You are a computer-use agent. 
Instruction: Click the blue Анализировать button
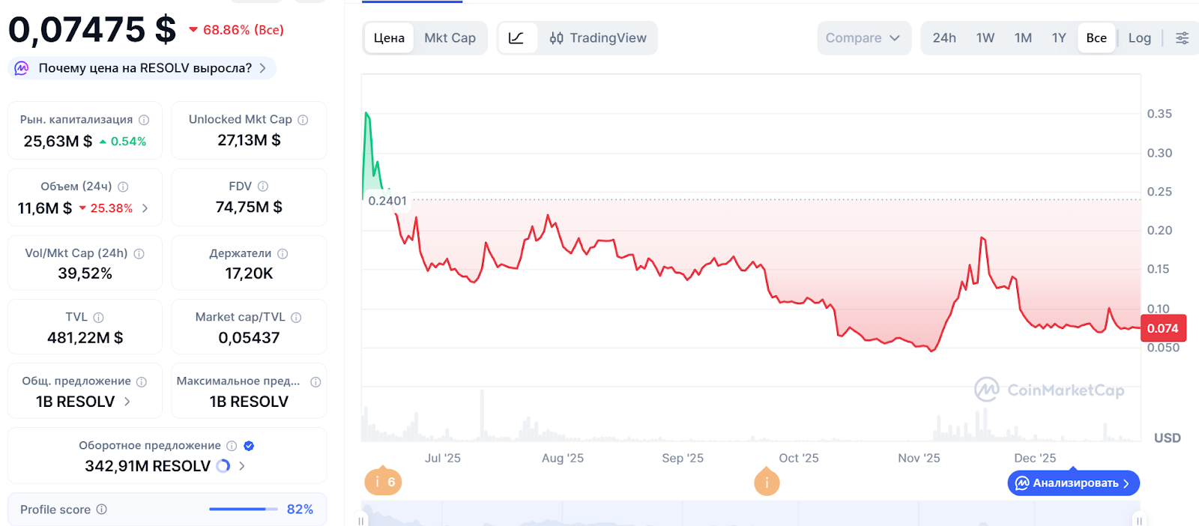[x=1072, y=483]
